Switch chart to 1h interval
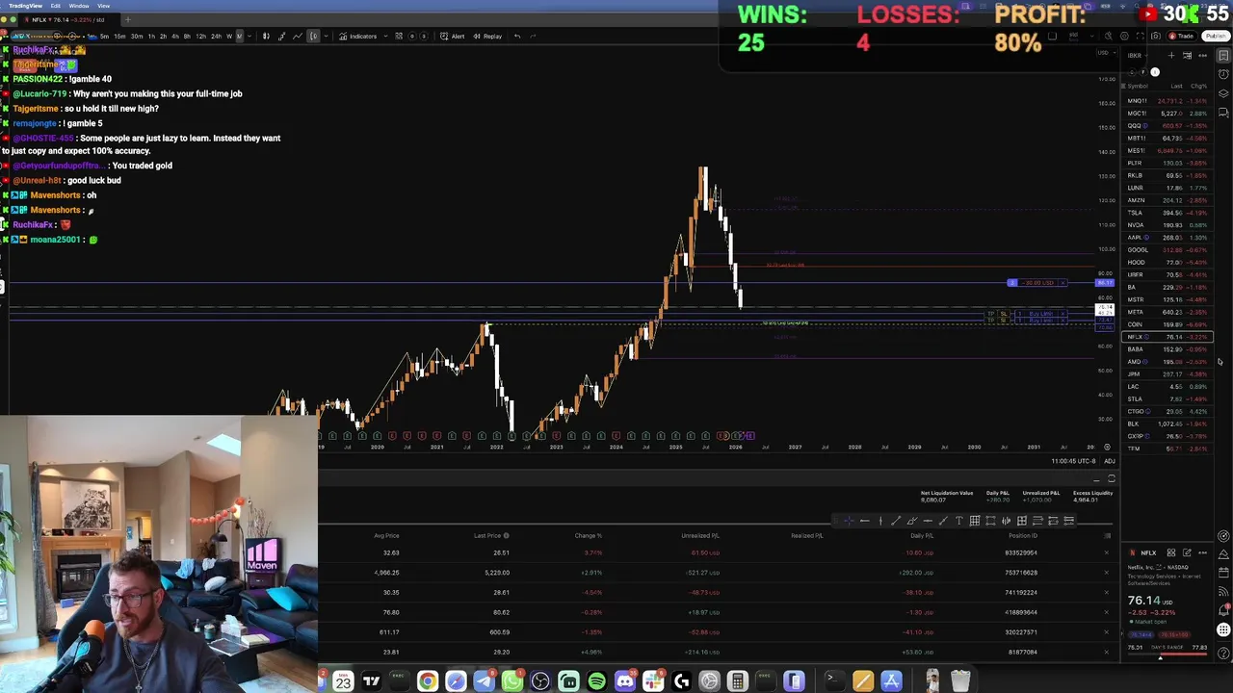This screenshot has width=1233, height=693. click(151, 36)
